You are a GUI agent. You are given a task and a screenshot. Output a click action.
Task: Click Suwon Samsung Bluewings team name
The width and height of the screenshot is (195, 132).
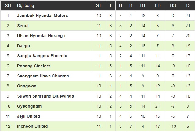(x=45, y=96)
